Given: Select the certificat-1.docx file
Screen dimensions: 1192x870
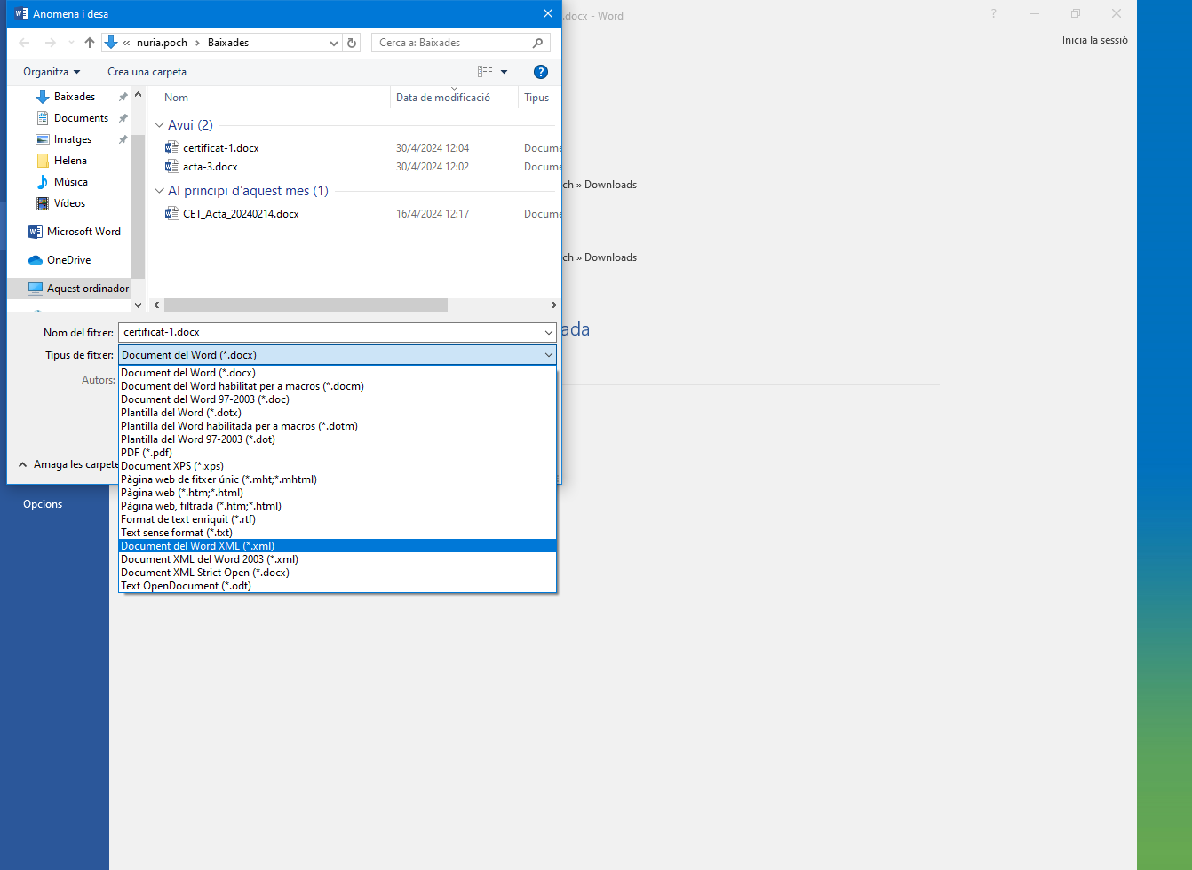Looking at the screenshot, I should tap(221, 148).
